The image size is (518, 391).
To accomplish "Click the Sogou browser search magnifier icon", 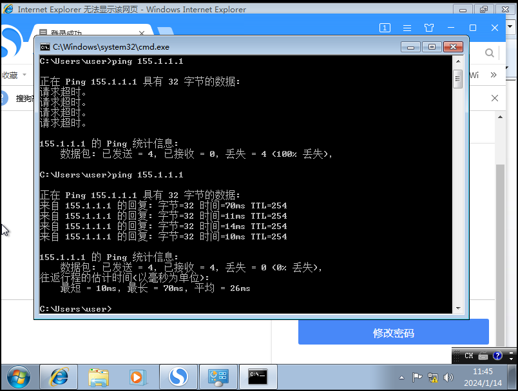I will [489, 53].
